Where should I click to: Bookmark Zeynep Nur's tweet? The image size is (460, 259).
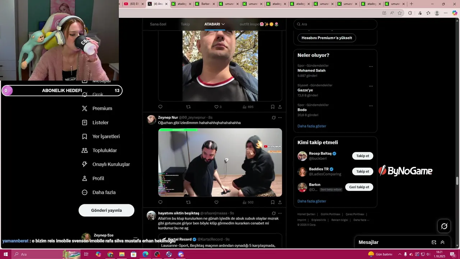pyautogui.click(x=273, y=202)
